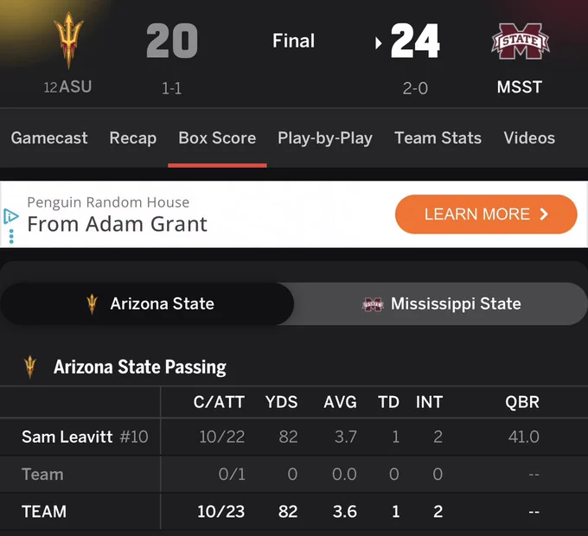588x536 pixels.
Task: Tap the ASU team name in scoreboard
Action: [75, 86]
